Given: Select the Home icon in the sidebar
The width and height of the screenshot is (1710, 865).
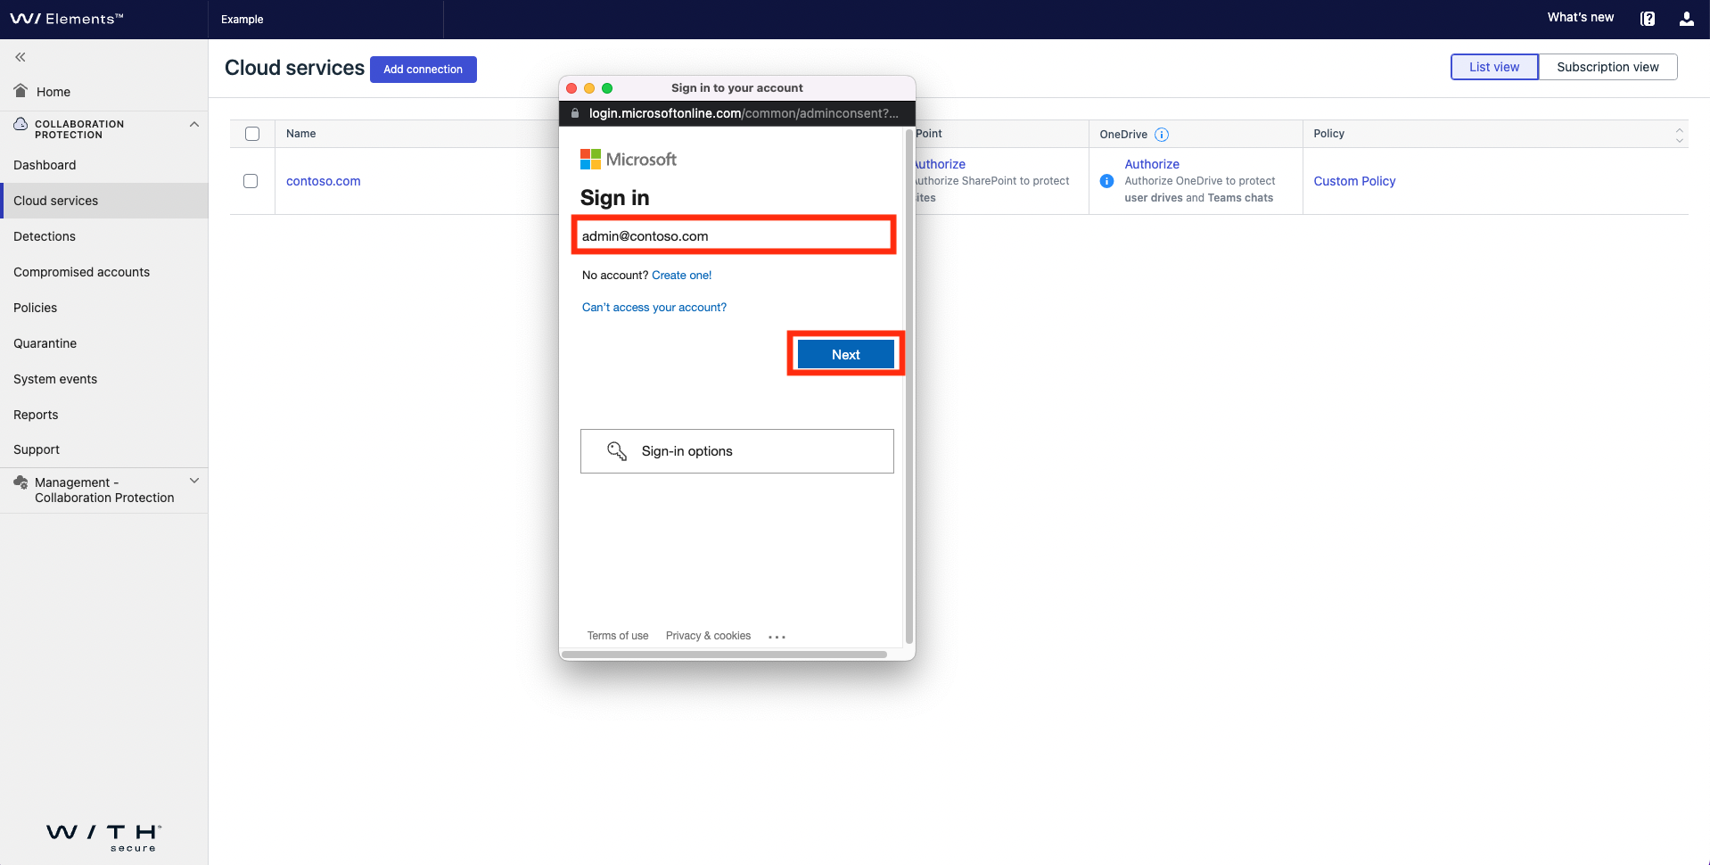Looking at the screenshot, I should [19, 90].
